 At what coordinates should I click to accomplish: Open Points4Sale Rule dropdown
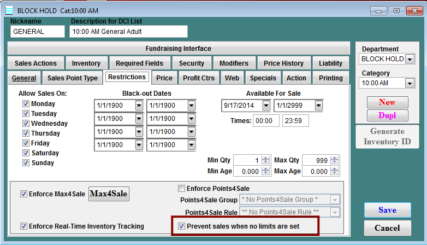(x=335, y=212)
